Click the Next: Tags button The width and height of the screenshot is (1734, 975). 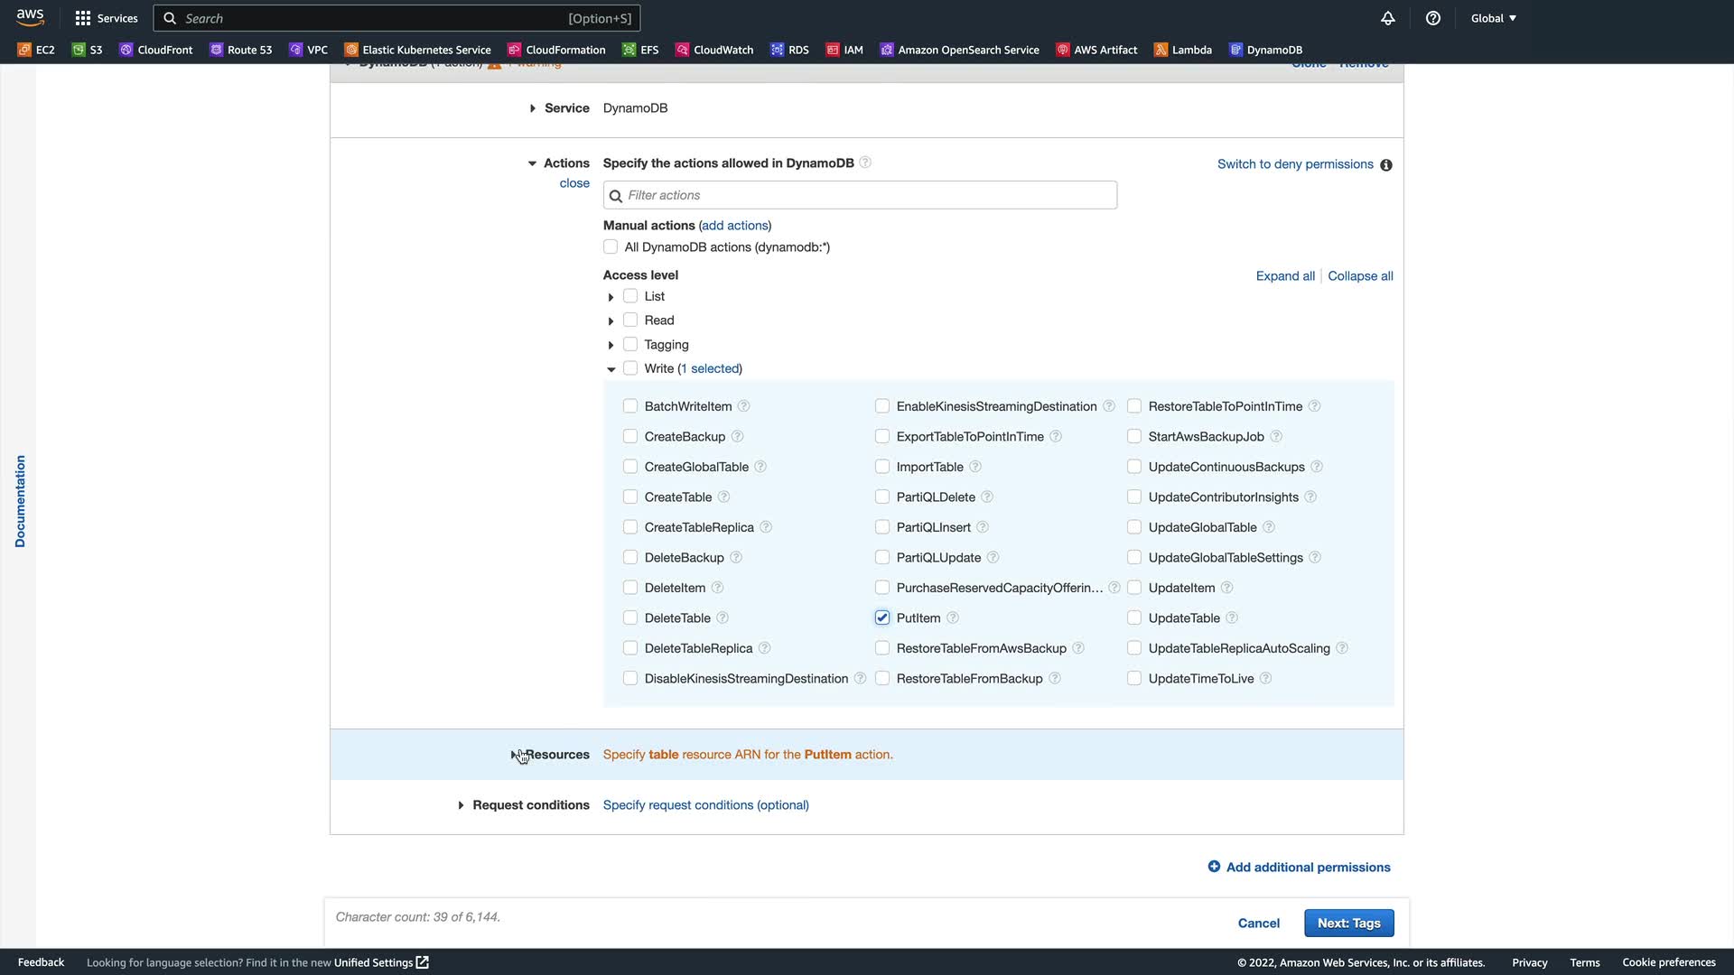tap(1348, 923)
